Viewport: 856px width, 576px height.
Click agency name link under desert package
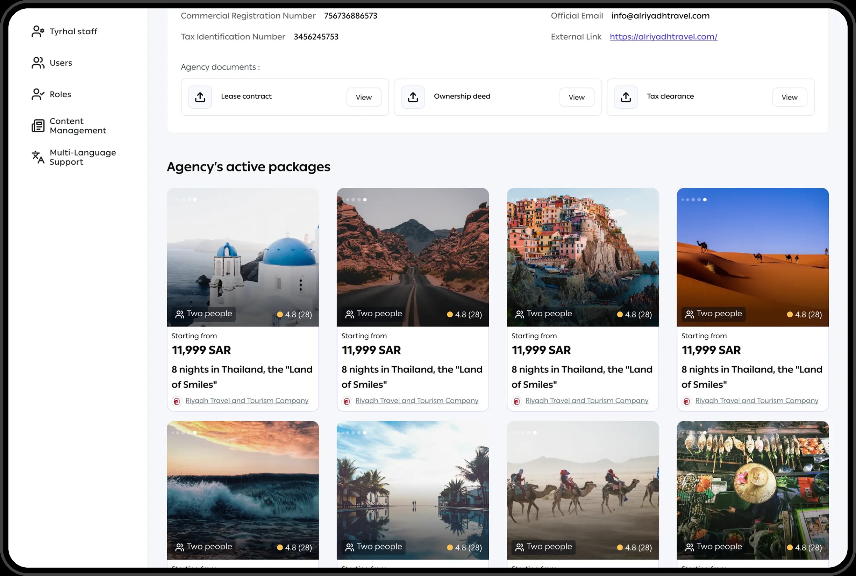pyautogui.click(x=756, y=401)
